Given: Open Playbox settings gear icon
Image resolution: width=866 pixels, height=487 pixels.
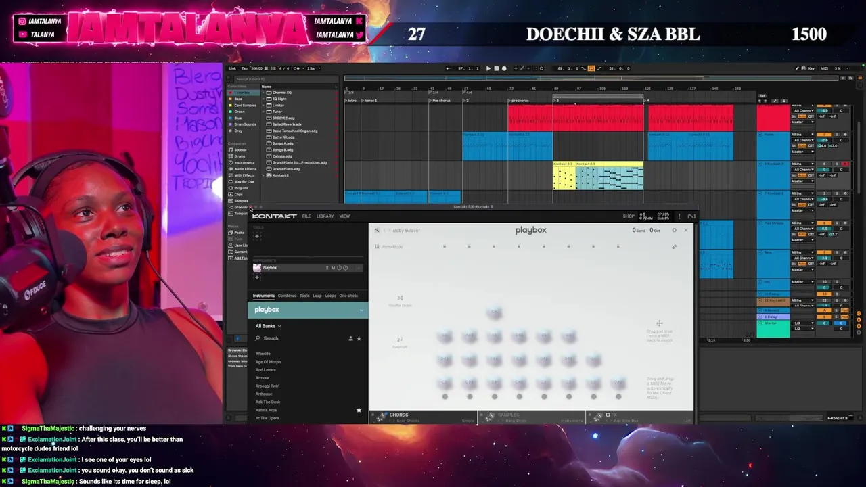Looking at the screenshot, I should pyautogui.click(x=674, y=231).
